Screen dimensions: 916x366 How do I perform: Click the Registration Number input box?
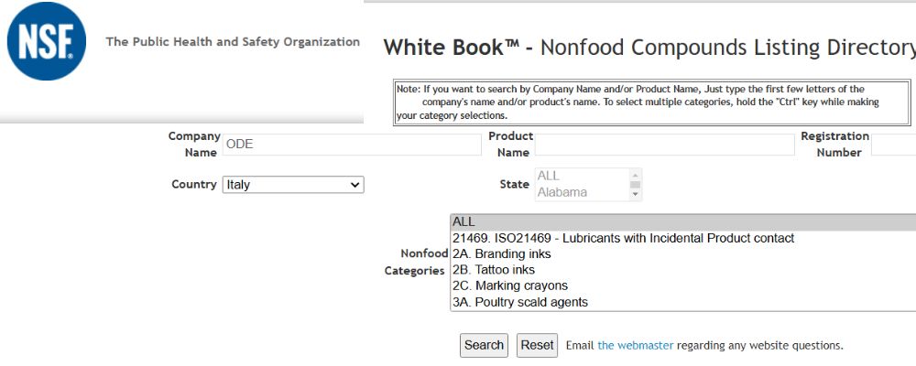[x=893, y=145]
